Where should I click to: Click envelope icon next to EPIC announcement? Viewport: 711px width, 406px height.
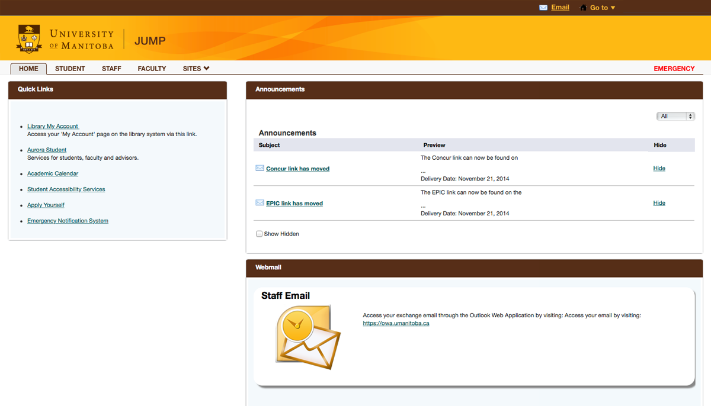(x=260, y=203)
